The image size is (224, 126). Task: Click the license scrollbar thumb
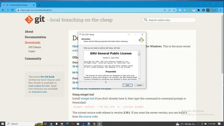pos(139,55)
